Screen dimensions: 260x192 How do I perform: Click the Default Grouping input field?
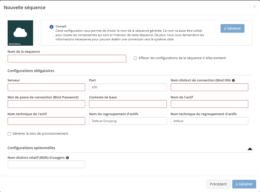128,121
